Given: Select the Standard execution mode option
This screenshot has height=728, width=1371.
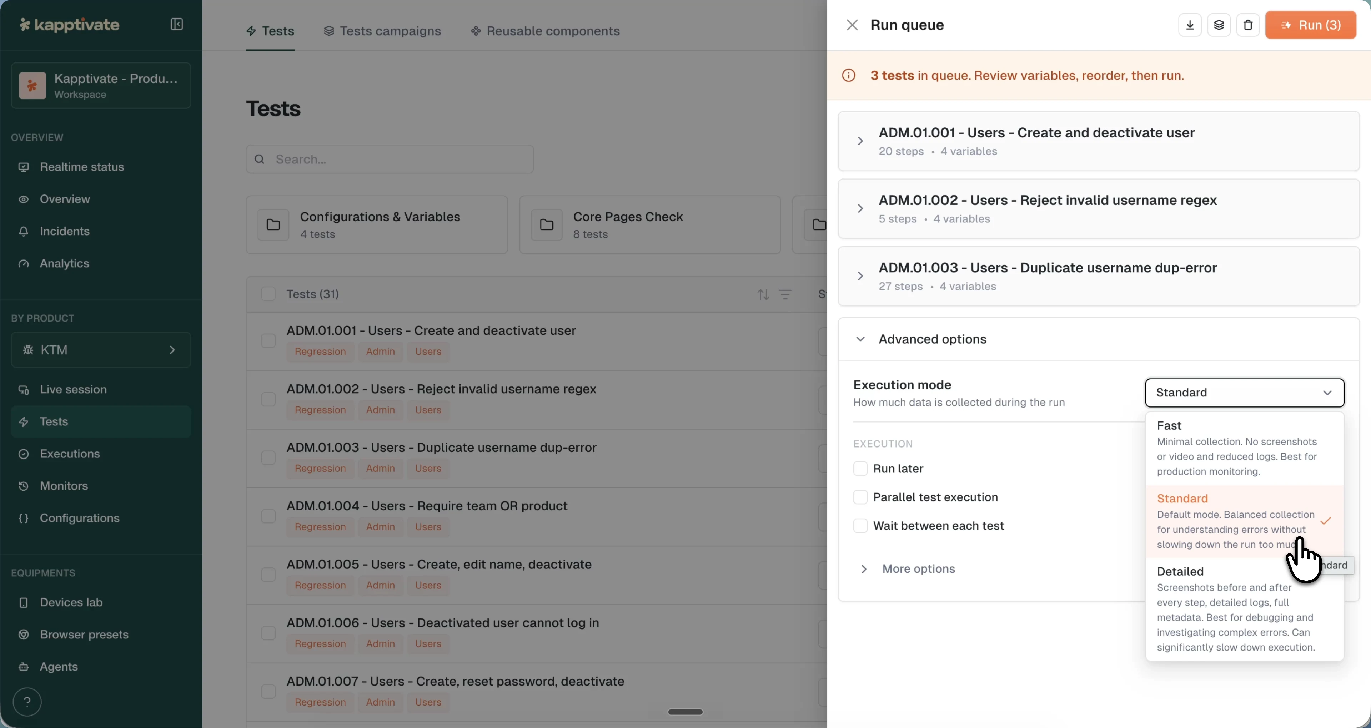Looking at the screenshot, I should [x=1244, y=521].
